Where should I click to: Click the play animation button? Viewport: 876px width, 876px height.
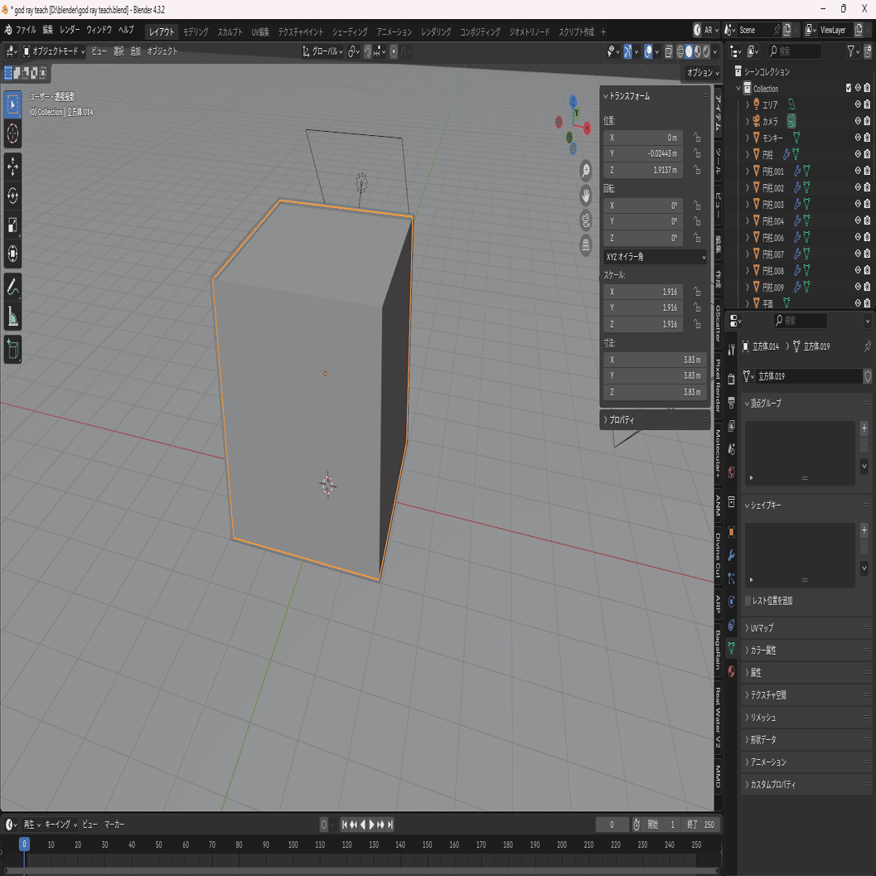pos(371,825)
